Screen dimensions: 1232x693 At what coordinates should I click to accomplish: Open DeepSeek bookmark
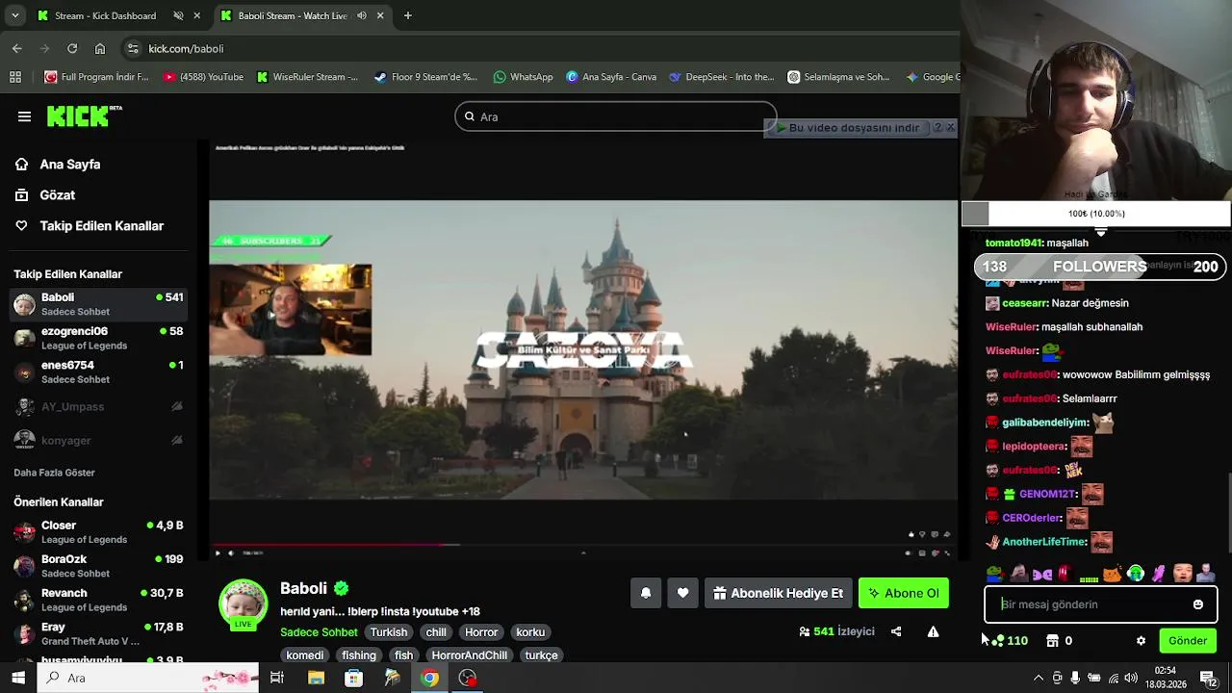721,77
